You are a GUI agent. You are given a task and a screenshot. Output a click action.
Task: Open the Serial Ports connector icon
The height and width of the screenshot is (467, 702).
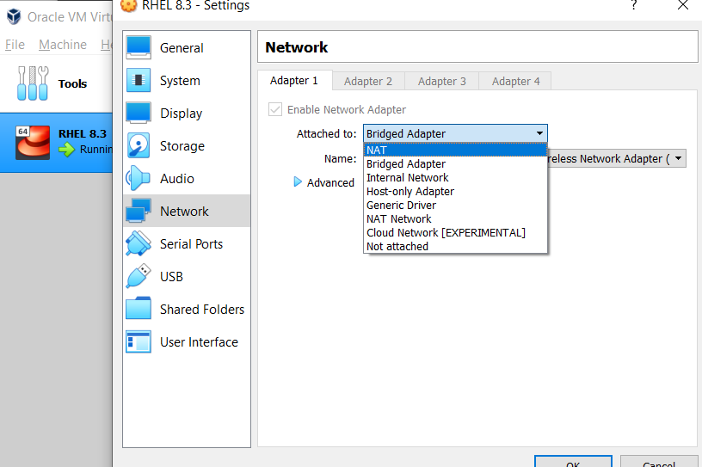click(x=139, y=243)
